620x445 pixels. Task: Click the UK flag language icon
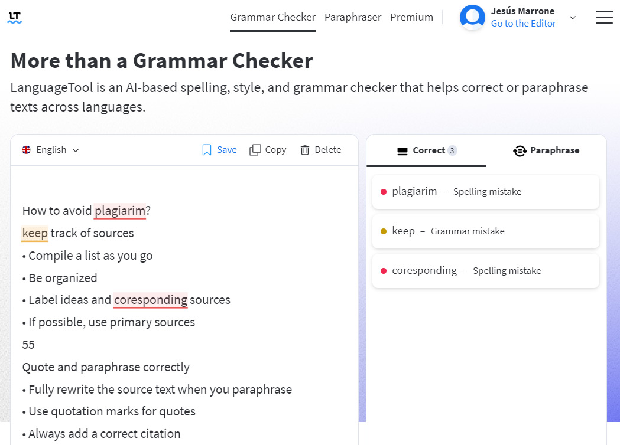tap(26, 150)
